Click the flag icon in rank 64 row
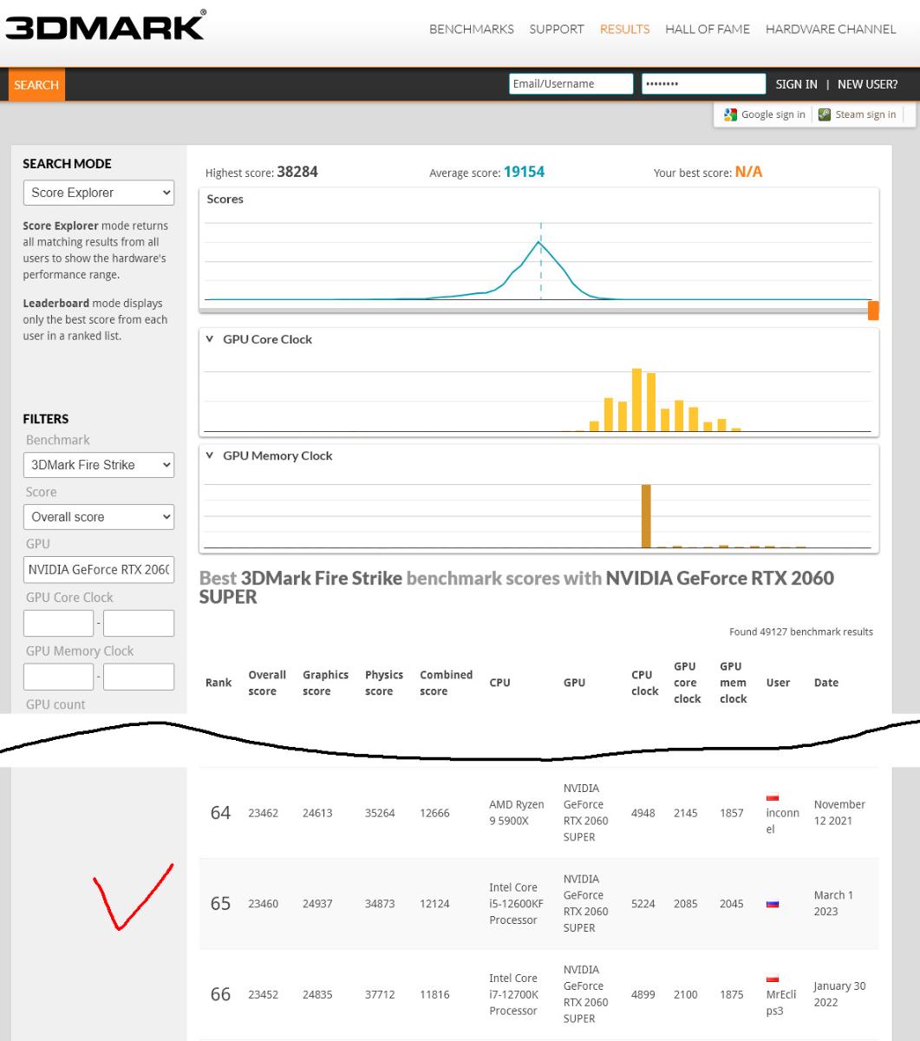The height and width of the screenshot is (1041, 920). (772, 798)
